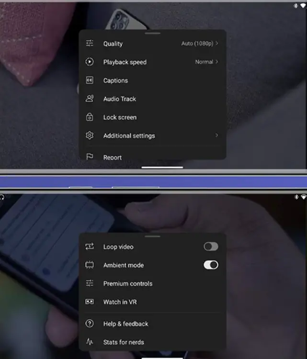Open Premium controls
The height and width of the screenshot is (359, 307).
[x=153, y=283]
